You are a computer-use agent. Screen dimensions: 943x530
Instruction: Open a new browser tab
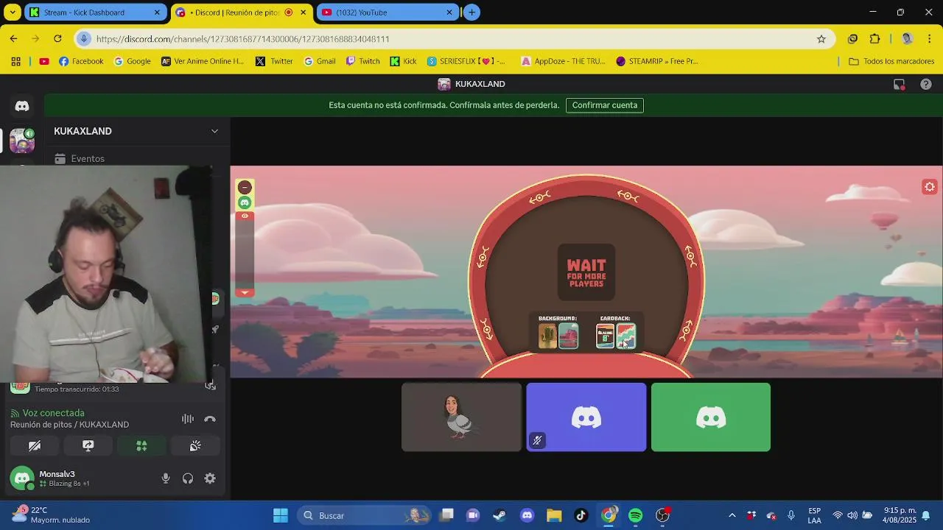pos(471,13)
